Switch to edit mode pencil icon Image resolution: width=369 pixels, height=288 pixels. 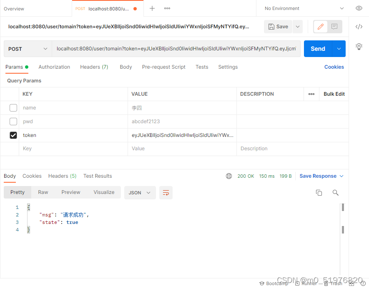tap(321, 27)
